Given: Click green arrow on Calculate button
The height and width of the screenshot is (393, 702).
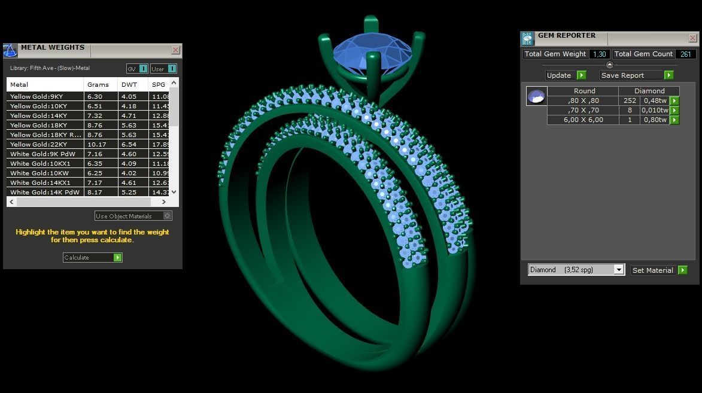Looking at the screenshot, I should (118, 257).
